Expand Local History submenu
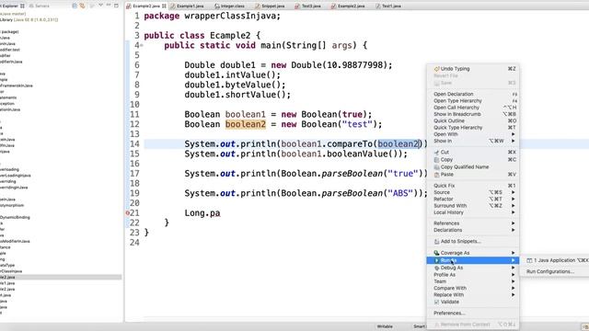 (473, 212)
